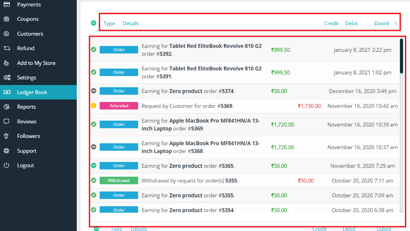
Task: Click the cancelled status icon for order #5374
Action: tap(94, 91)
